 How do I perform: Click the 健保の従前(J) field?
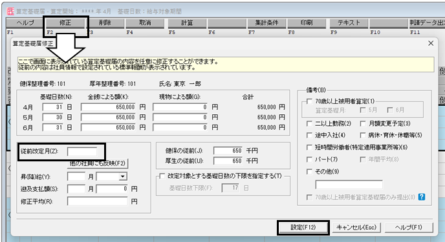[228, 151]
